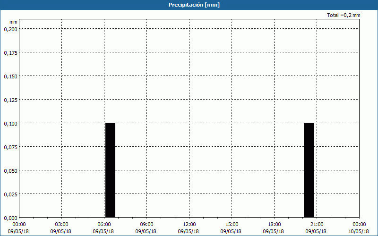Screen dimensions: 378x236
Task: Click the 00:00 09/05/18 time label
Action: point(18,228)
